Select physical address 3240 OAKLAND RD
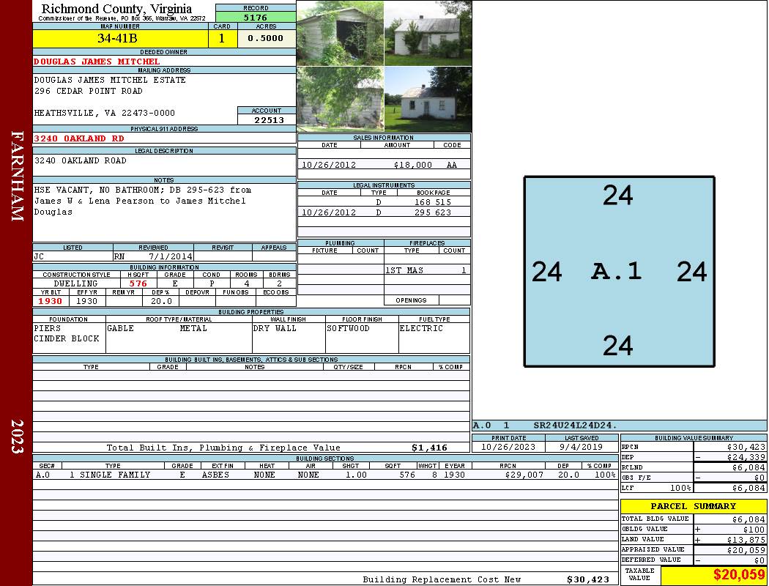Viewport: 769px width, 586px height. [x=79, y=138]
